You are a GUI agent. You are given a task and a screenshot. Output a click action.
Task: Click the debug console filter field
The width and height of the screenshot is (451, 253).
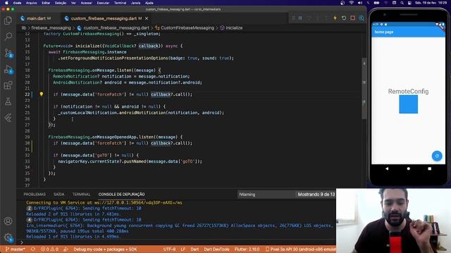point(266,194)
